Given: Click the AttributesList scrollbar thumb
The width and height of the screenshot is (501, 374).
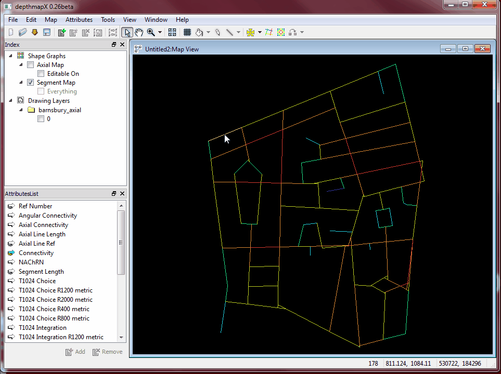Looking at the screenshot, I should 121,243.
